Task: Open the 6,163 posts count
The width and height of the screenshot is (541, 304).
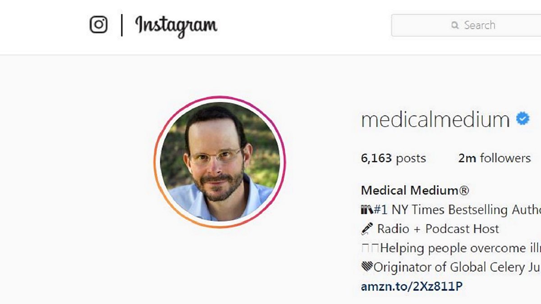Action: click(394, 159)
